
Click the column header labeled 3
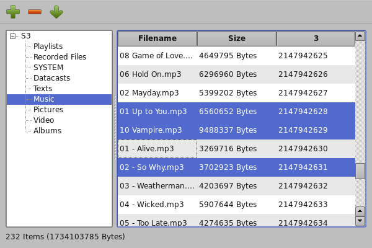pos(316,38)
